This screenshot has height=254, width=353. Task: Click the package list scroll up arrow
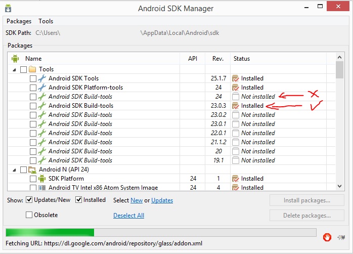click(339, 57)
